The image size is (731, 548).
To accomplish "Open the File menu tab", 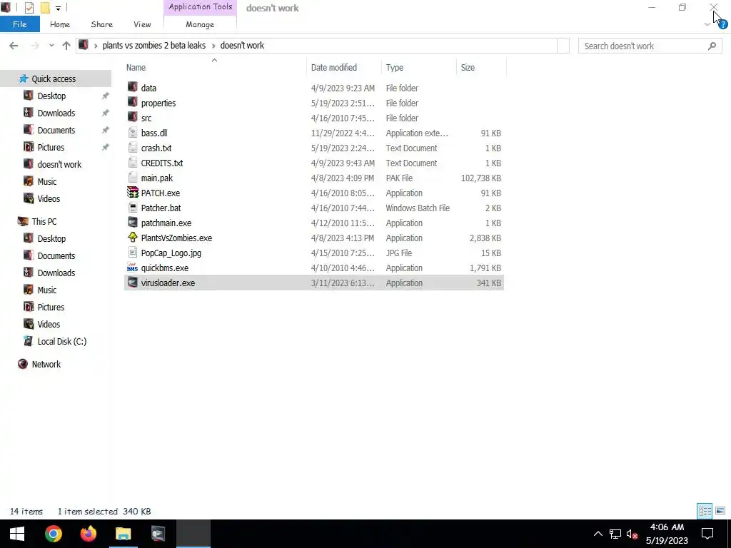I will click(19, 24).
